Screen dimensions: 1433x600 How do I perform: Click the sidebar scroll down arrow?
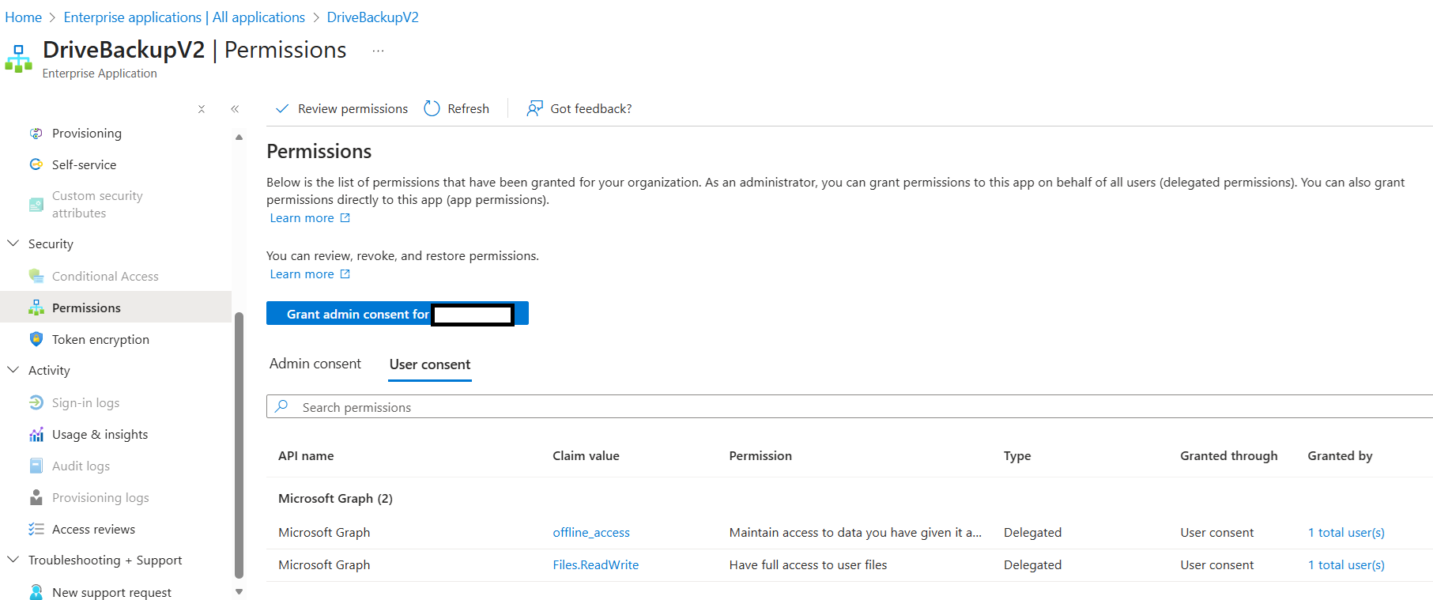coord(239,591)
